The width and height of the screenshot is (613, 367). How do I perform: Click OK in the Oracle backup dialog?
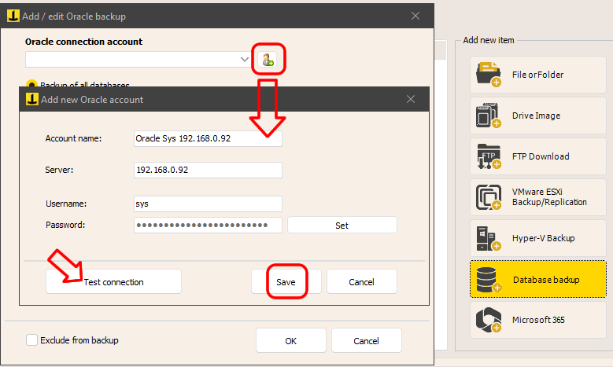point(291,340)
